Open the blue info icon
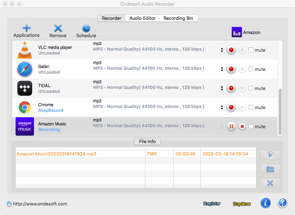 (265, 203)
